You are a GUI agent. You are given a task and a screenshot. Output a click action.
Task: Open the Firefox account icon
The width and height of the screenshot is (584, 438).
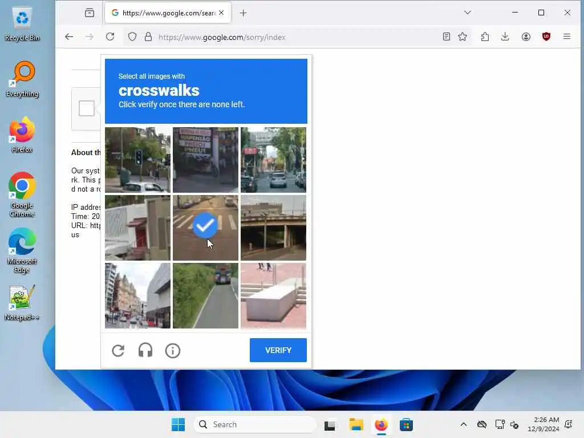pos(526,36)
